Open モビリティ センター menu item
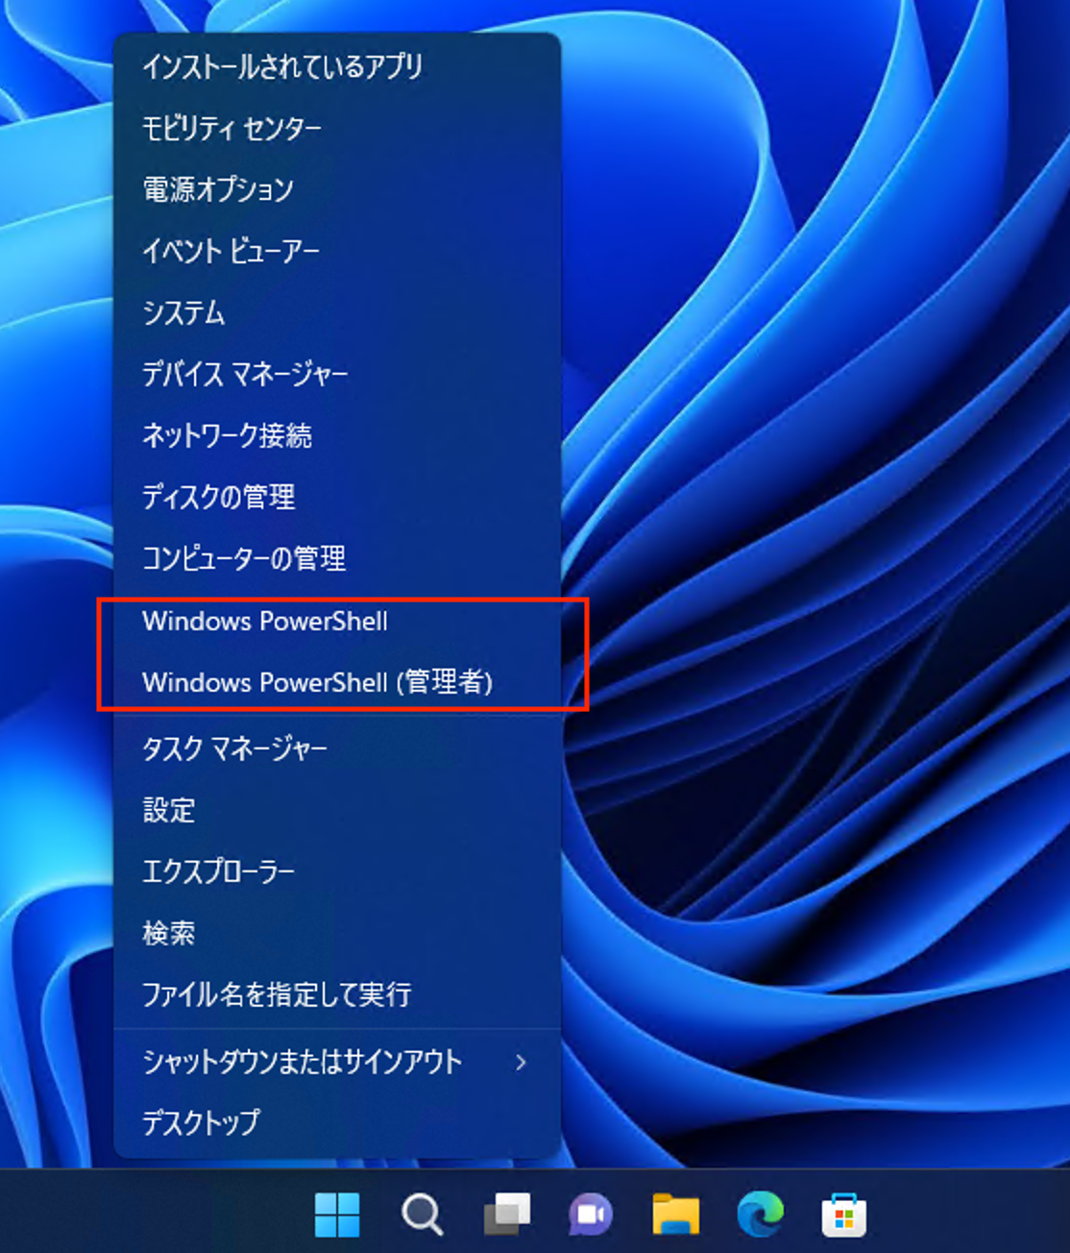 click(x=231, y=128)
